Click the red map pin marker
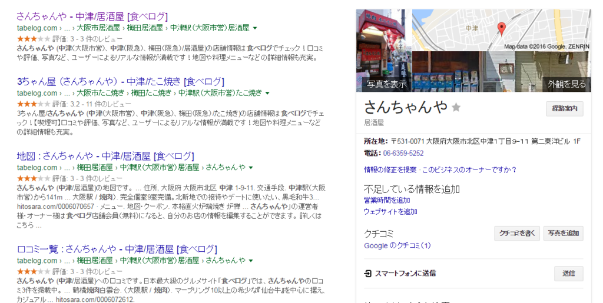The height and width of the screenshot is (303, 603). click(502, 28)
